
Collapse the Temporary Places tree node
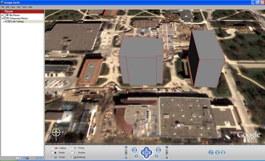2,18
